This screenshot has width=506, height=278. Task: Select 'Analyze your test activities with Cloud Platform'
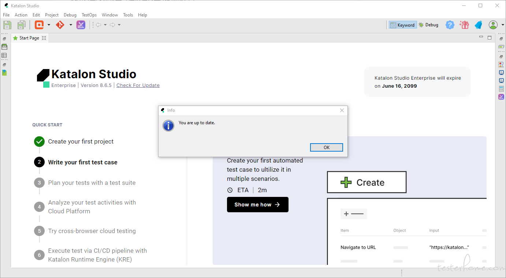pos(92,207)
